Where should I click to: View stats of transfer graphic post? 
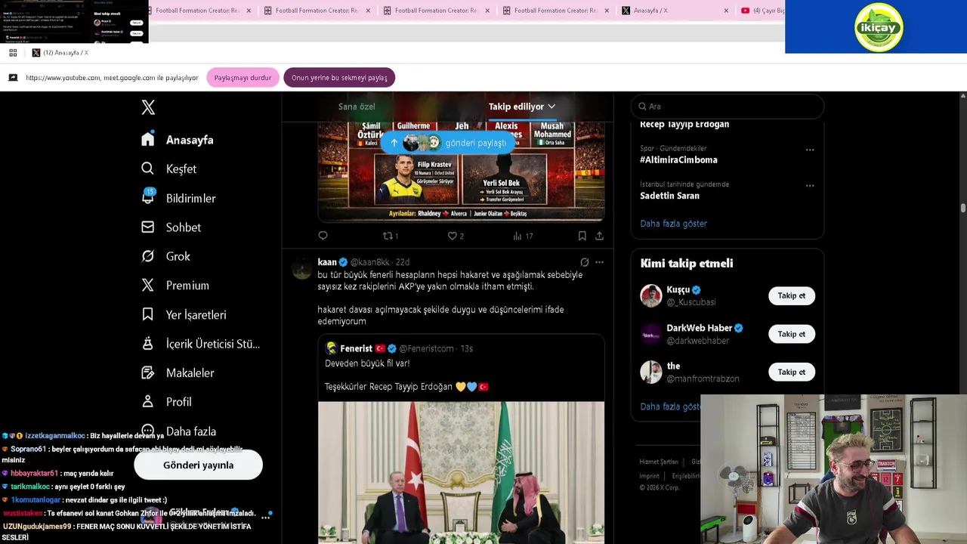pyautogui.click(x=523, y=236)
